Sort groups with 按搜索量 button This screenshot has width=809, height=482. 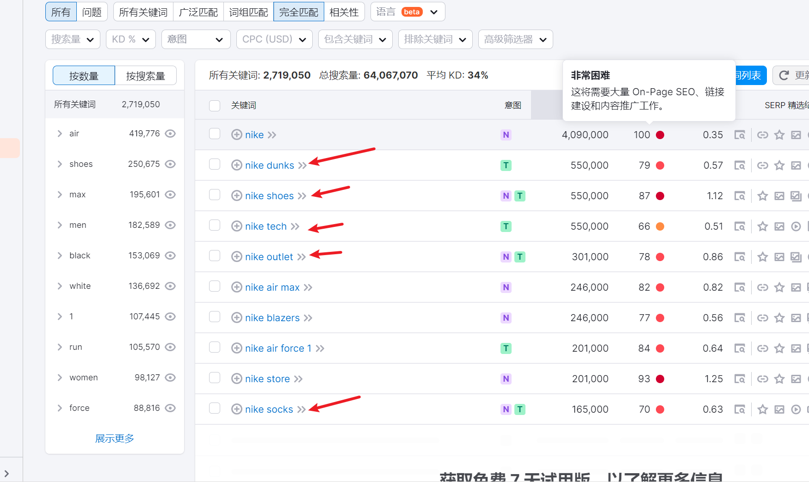tap(146, 76)
